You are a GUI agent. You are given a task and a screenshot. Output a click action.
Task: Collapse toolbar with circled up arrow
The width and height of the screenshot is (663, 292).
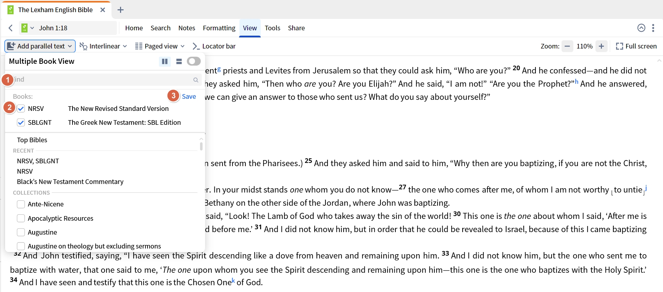tap(641, 28)
